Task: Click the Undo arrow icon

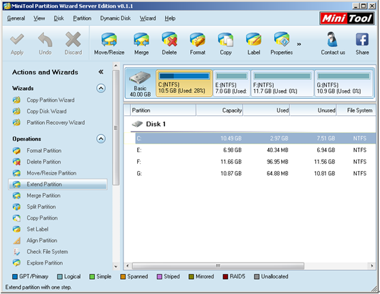Action: point(45,40)
